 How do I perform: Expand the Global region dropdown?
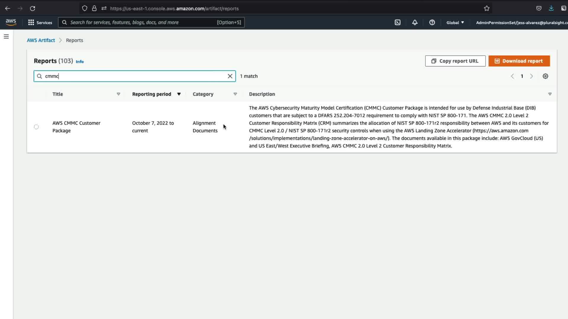455,22
